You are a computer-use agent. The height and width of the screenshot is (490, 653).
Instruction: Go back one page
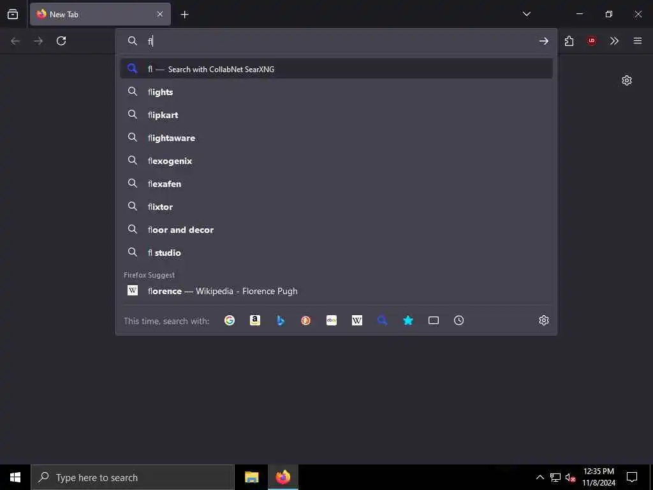click(15, 41)
